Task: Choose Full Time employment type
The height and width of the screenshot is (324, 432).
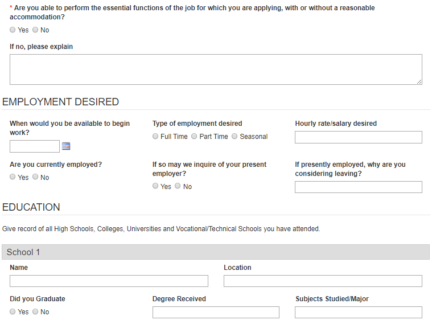Action: pos(156,136)
